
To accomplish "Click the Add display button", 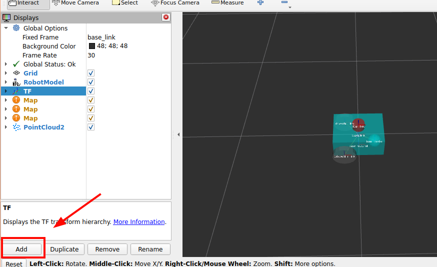I will 21,249.
